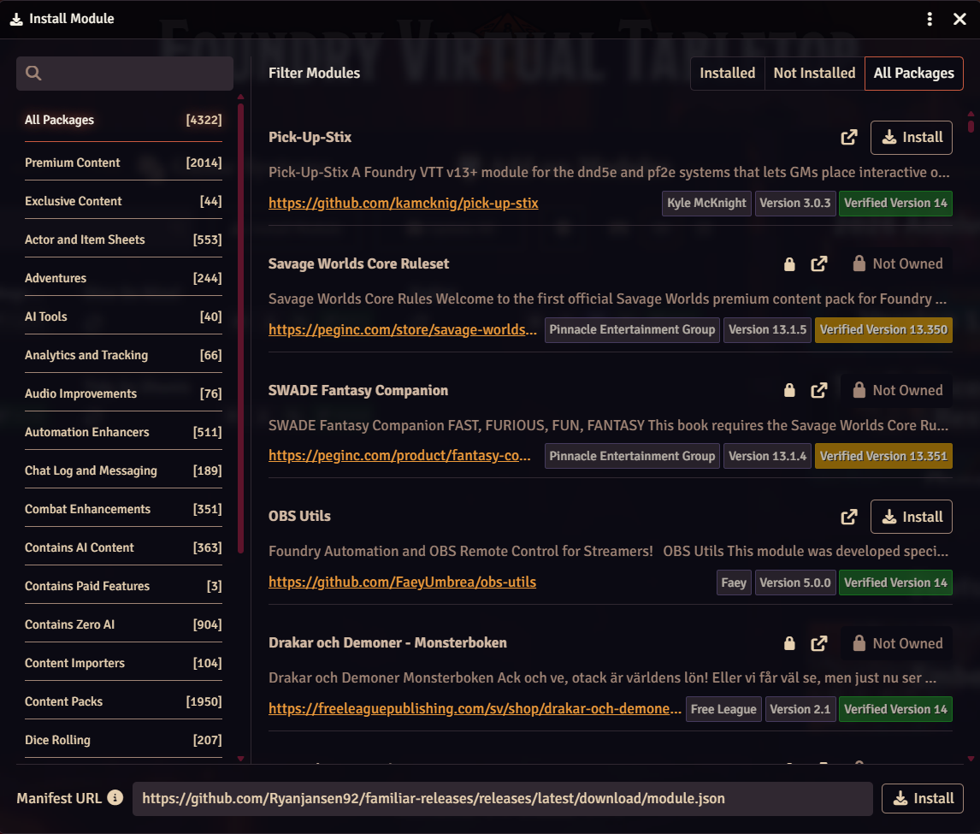Install the OBS Utils module

pyautogui.click(x=912, y=517)
